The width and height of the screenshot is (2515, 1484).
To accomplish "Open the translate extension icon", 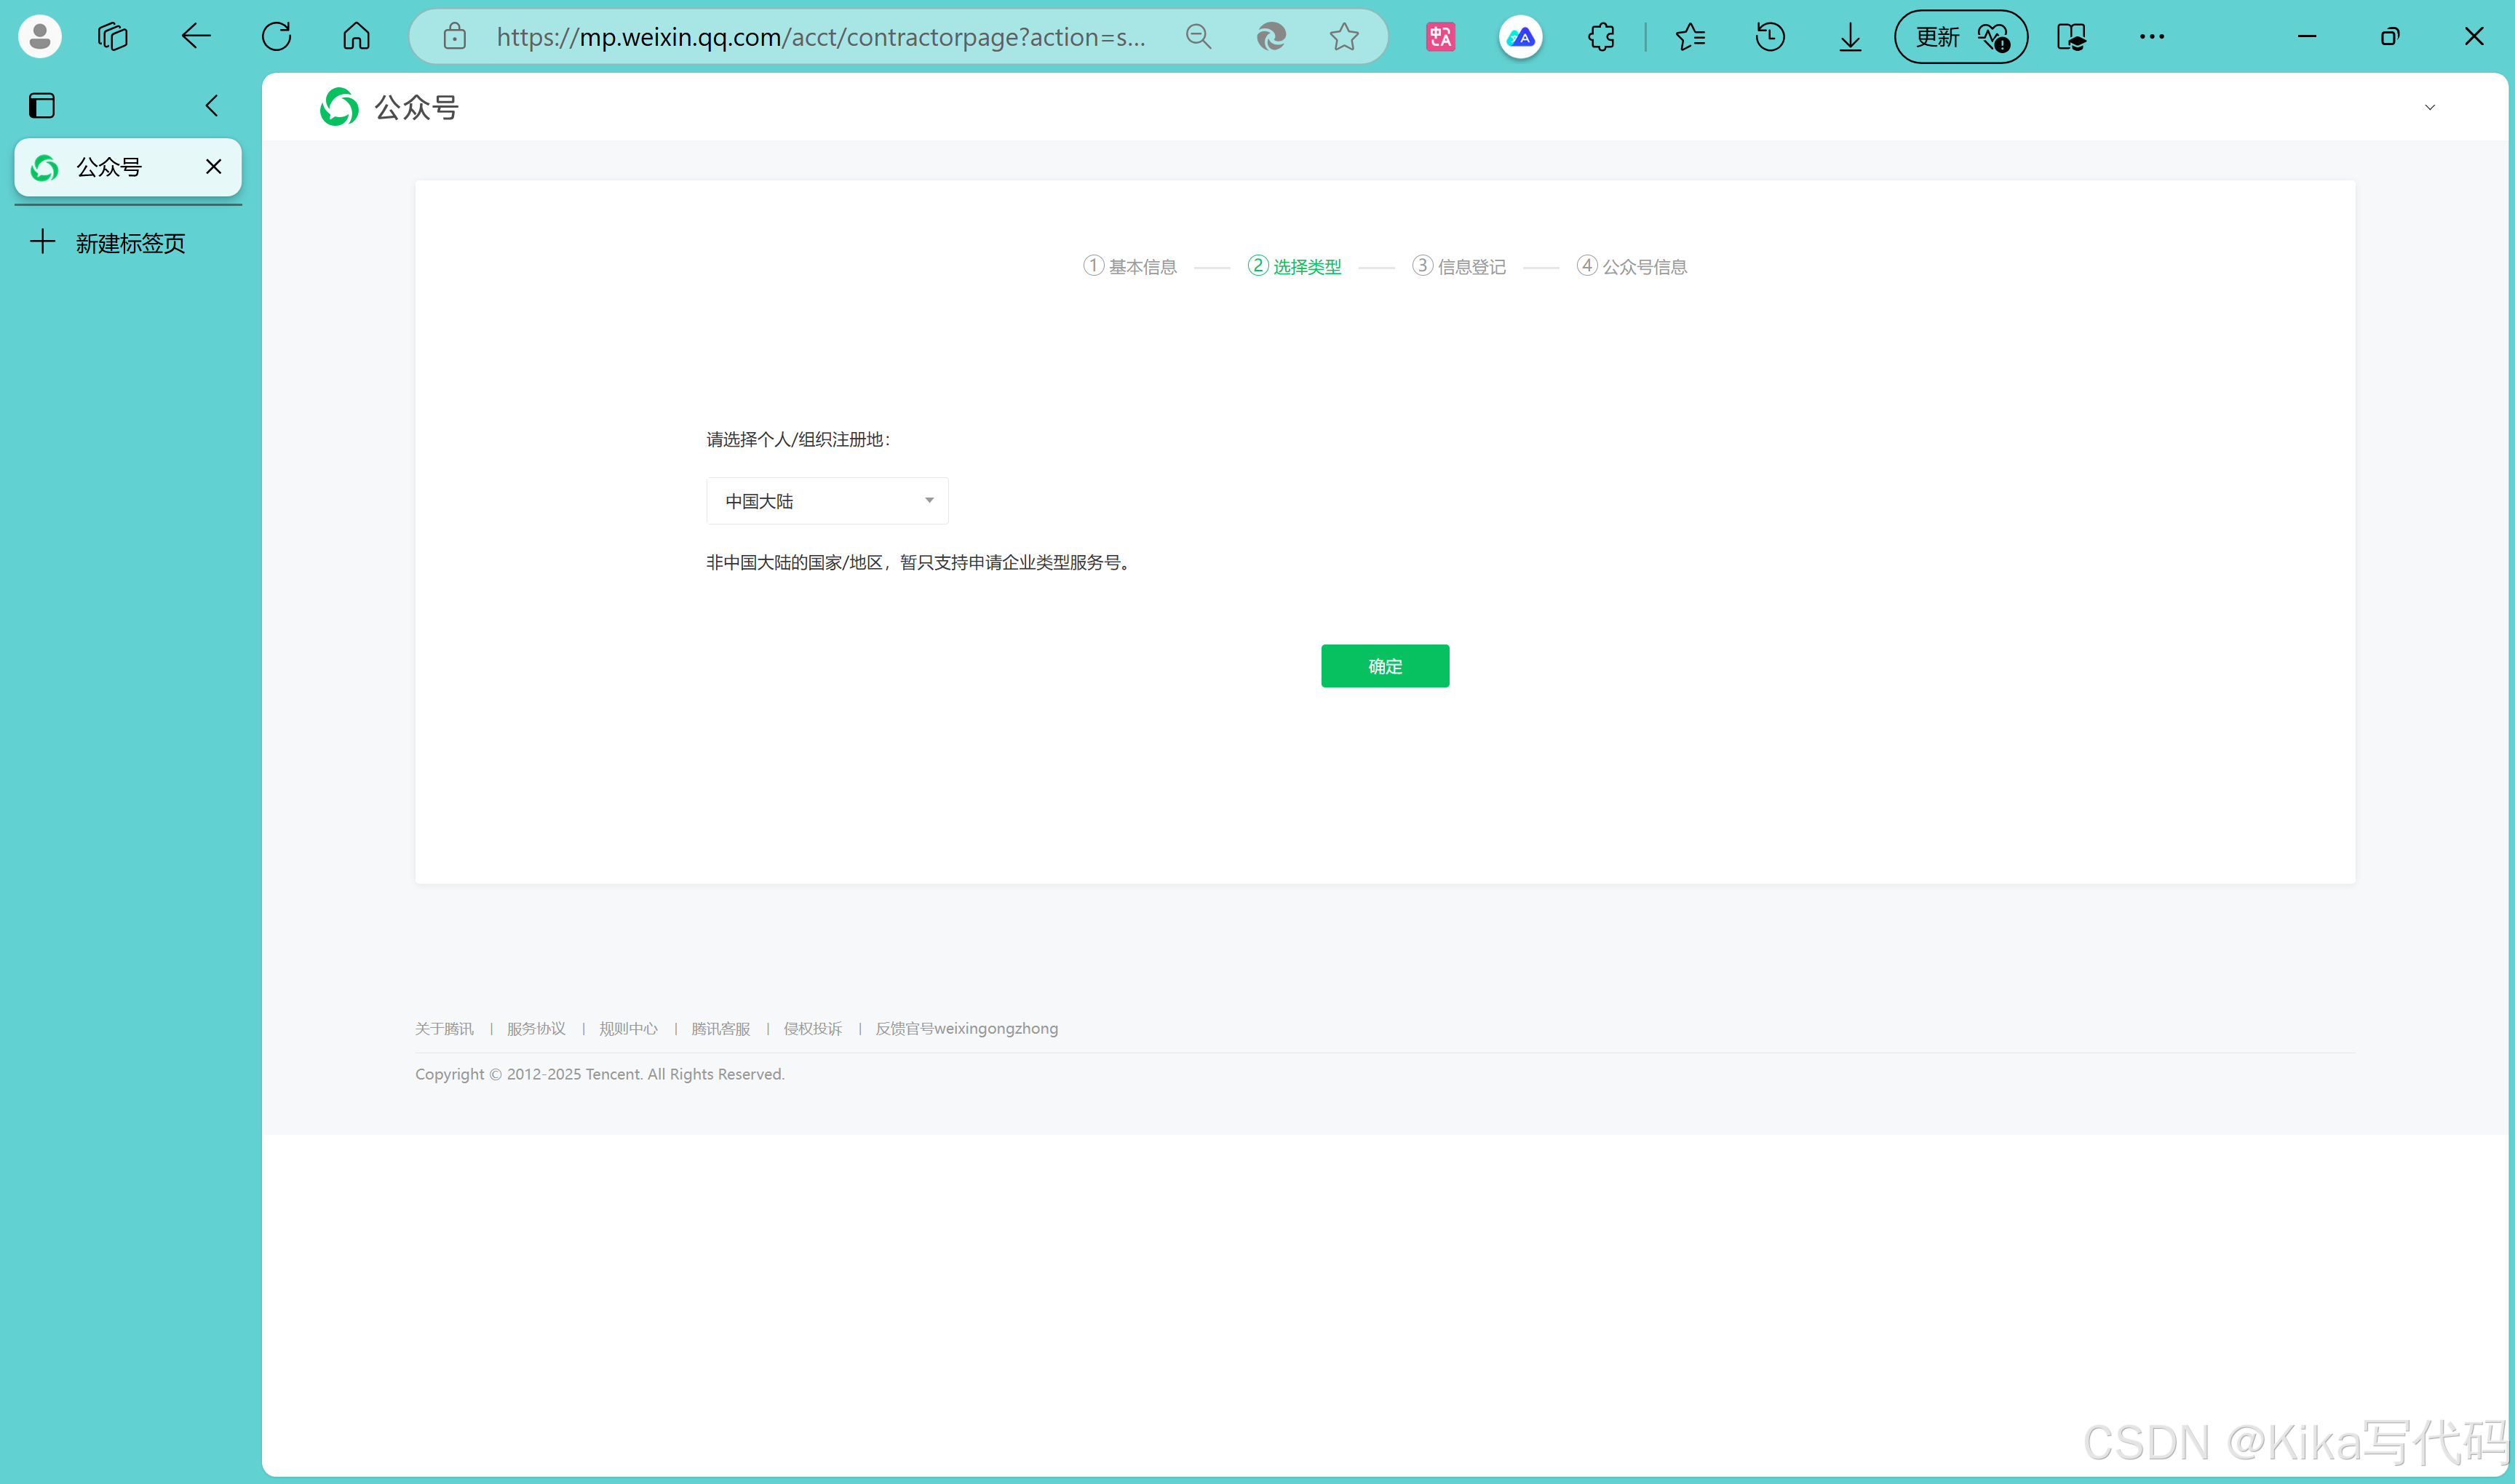I will [1439, 37].
